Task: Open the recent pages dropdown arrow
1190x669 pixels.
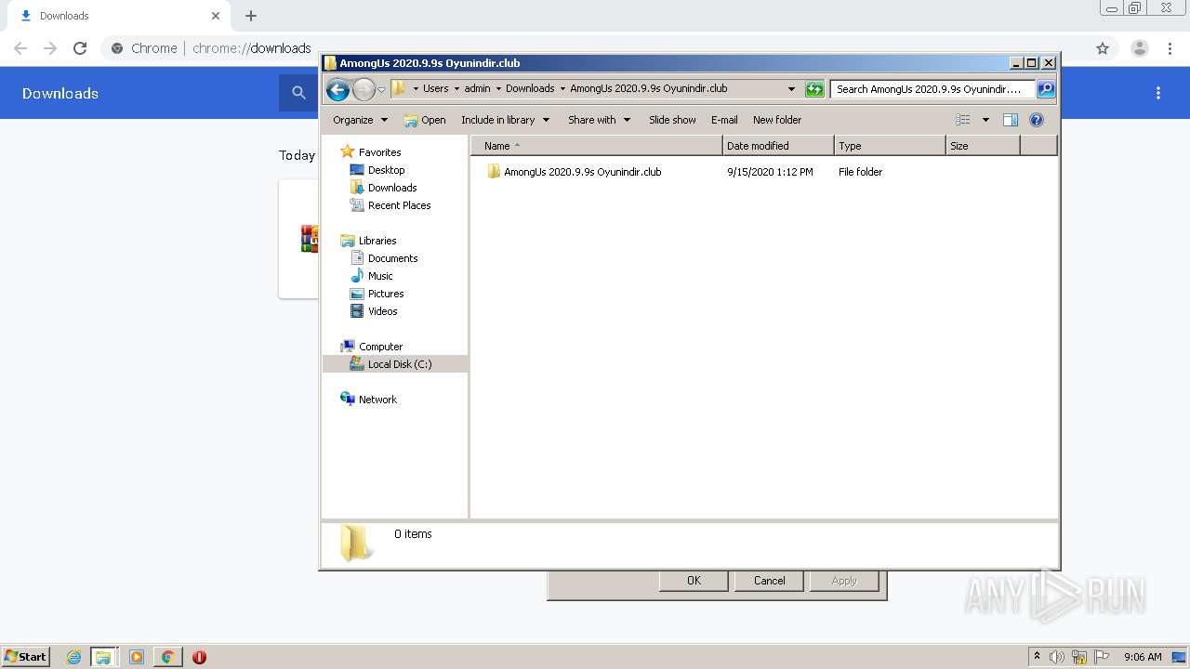Action: (x=381, y=90)
